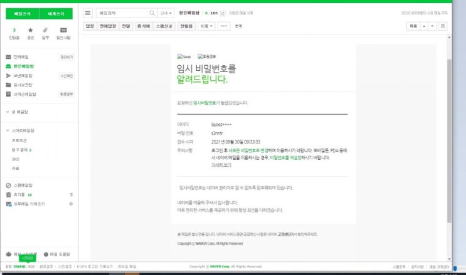466x275 pixels.
Task: Open the hamburger menu beside the search box
Action: click(88, 13)
